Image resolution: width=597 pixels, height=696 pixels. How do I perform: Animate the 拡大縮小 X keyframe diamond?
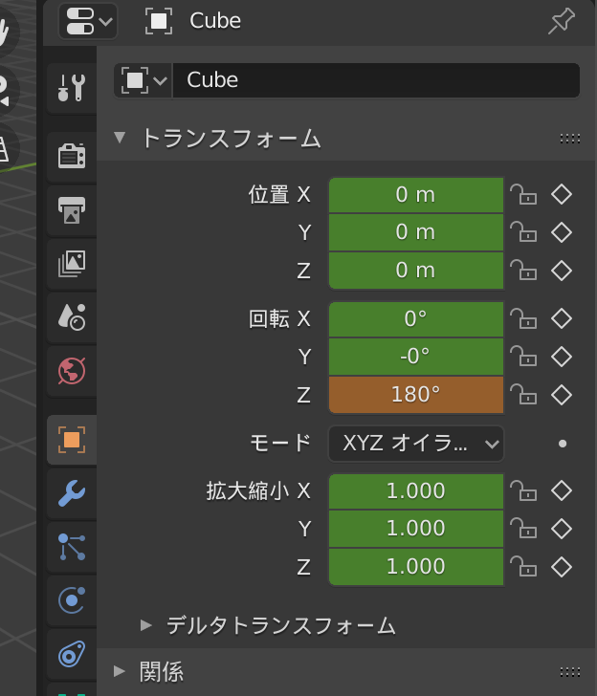(562, 491)
